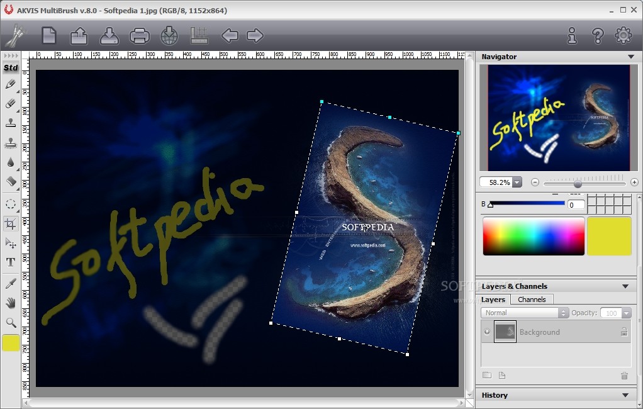
Task: Toggle the lock on the Background layer
Action: coord(624,332)
